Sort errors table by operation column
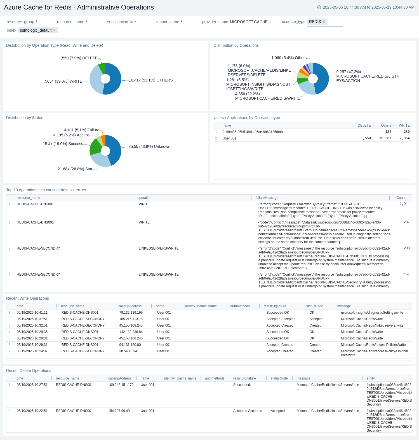The height and width of the screenshot is (440, 419). pos(144,198)
